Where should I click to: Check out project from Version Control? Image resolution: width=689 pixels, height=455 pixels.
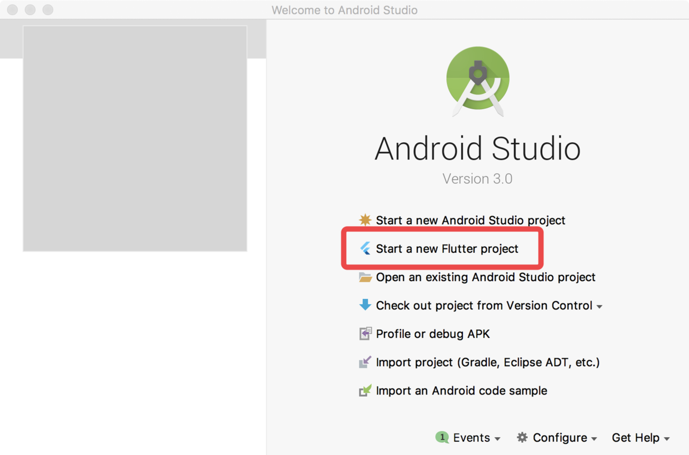[x=484, y=306]
